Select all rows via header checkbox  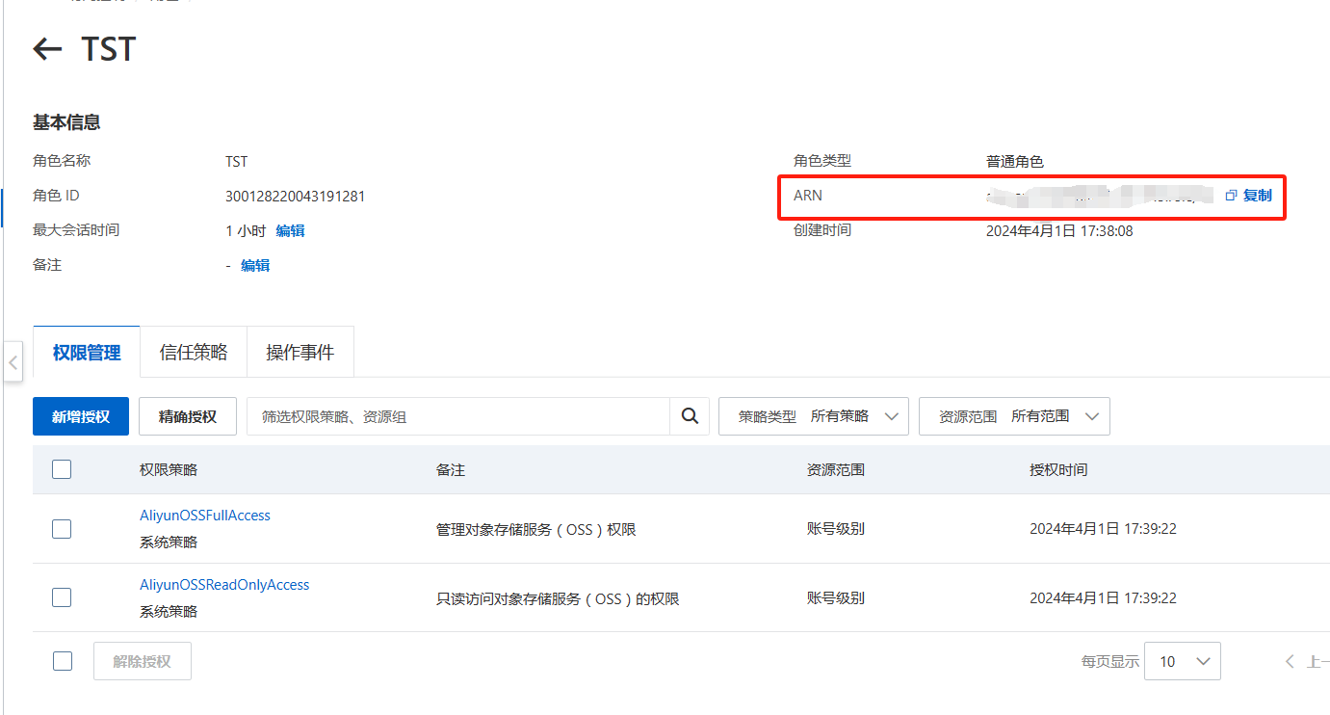click(62, 469)
